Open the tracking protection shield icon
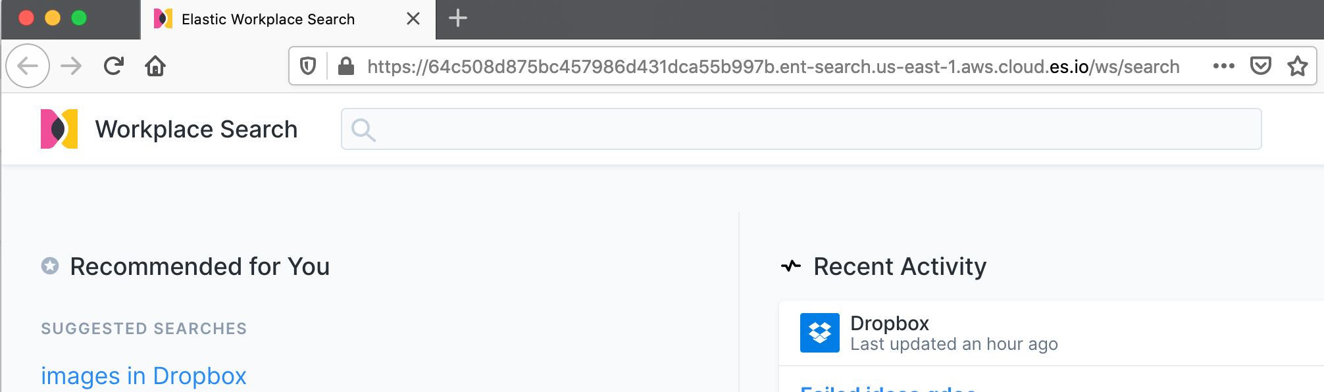Viewport: 1324px width, 392px height. [x=309, y=66]
